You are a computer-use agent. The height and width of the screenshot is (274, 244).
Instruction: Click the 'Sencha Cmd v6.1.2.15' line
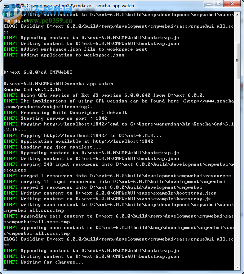pyautogui.click(x=32, y=90)
